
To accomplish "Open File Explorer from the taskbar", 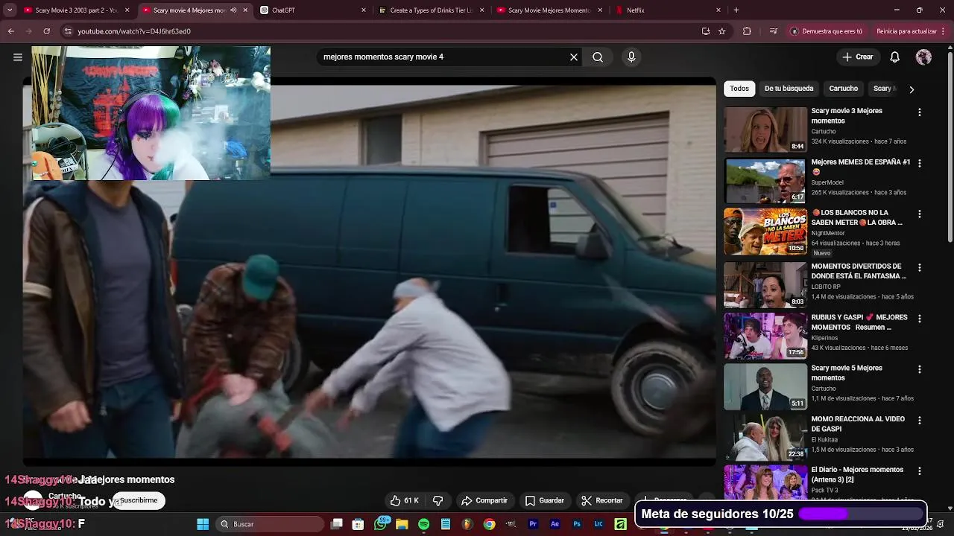I will pos(402,524).
